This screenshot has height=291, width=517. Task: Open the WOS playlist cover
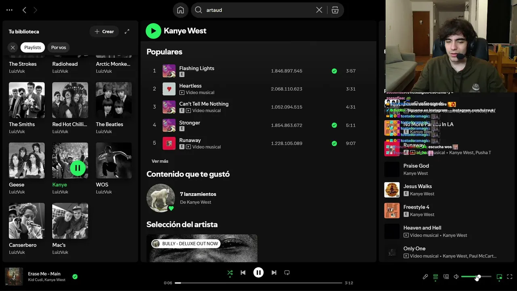(113, 160)
